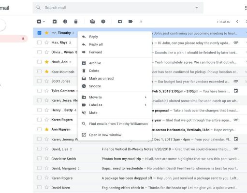Open the Engineering effort check-in email
The height and width of the screenshot is (193, 247).
[x=140, y=188]
